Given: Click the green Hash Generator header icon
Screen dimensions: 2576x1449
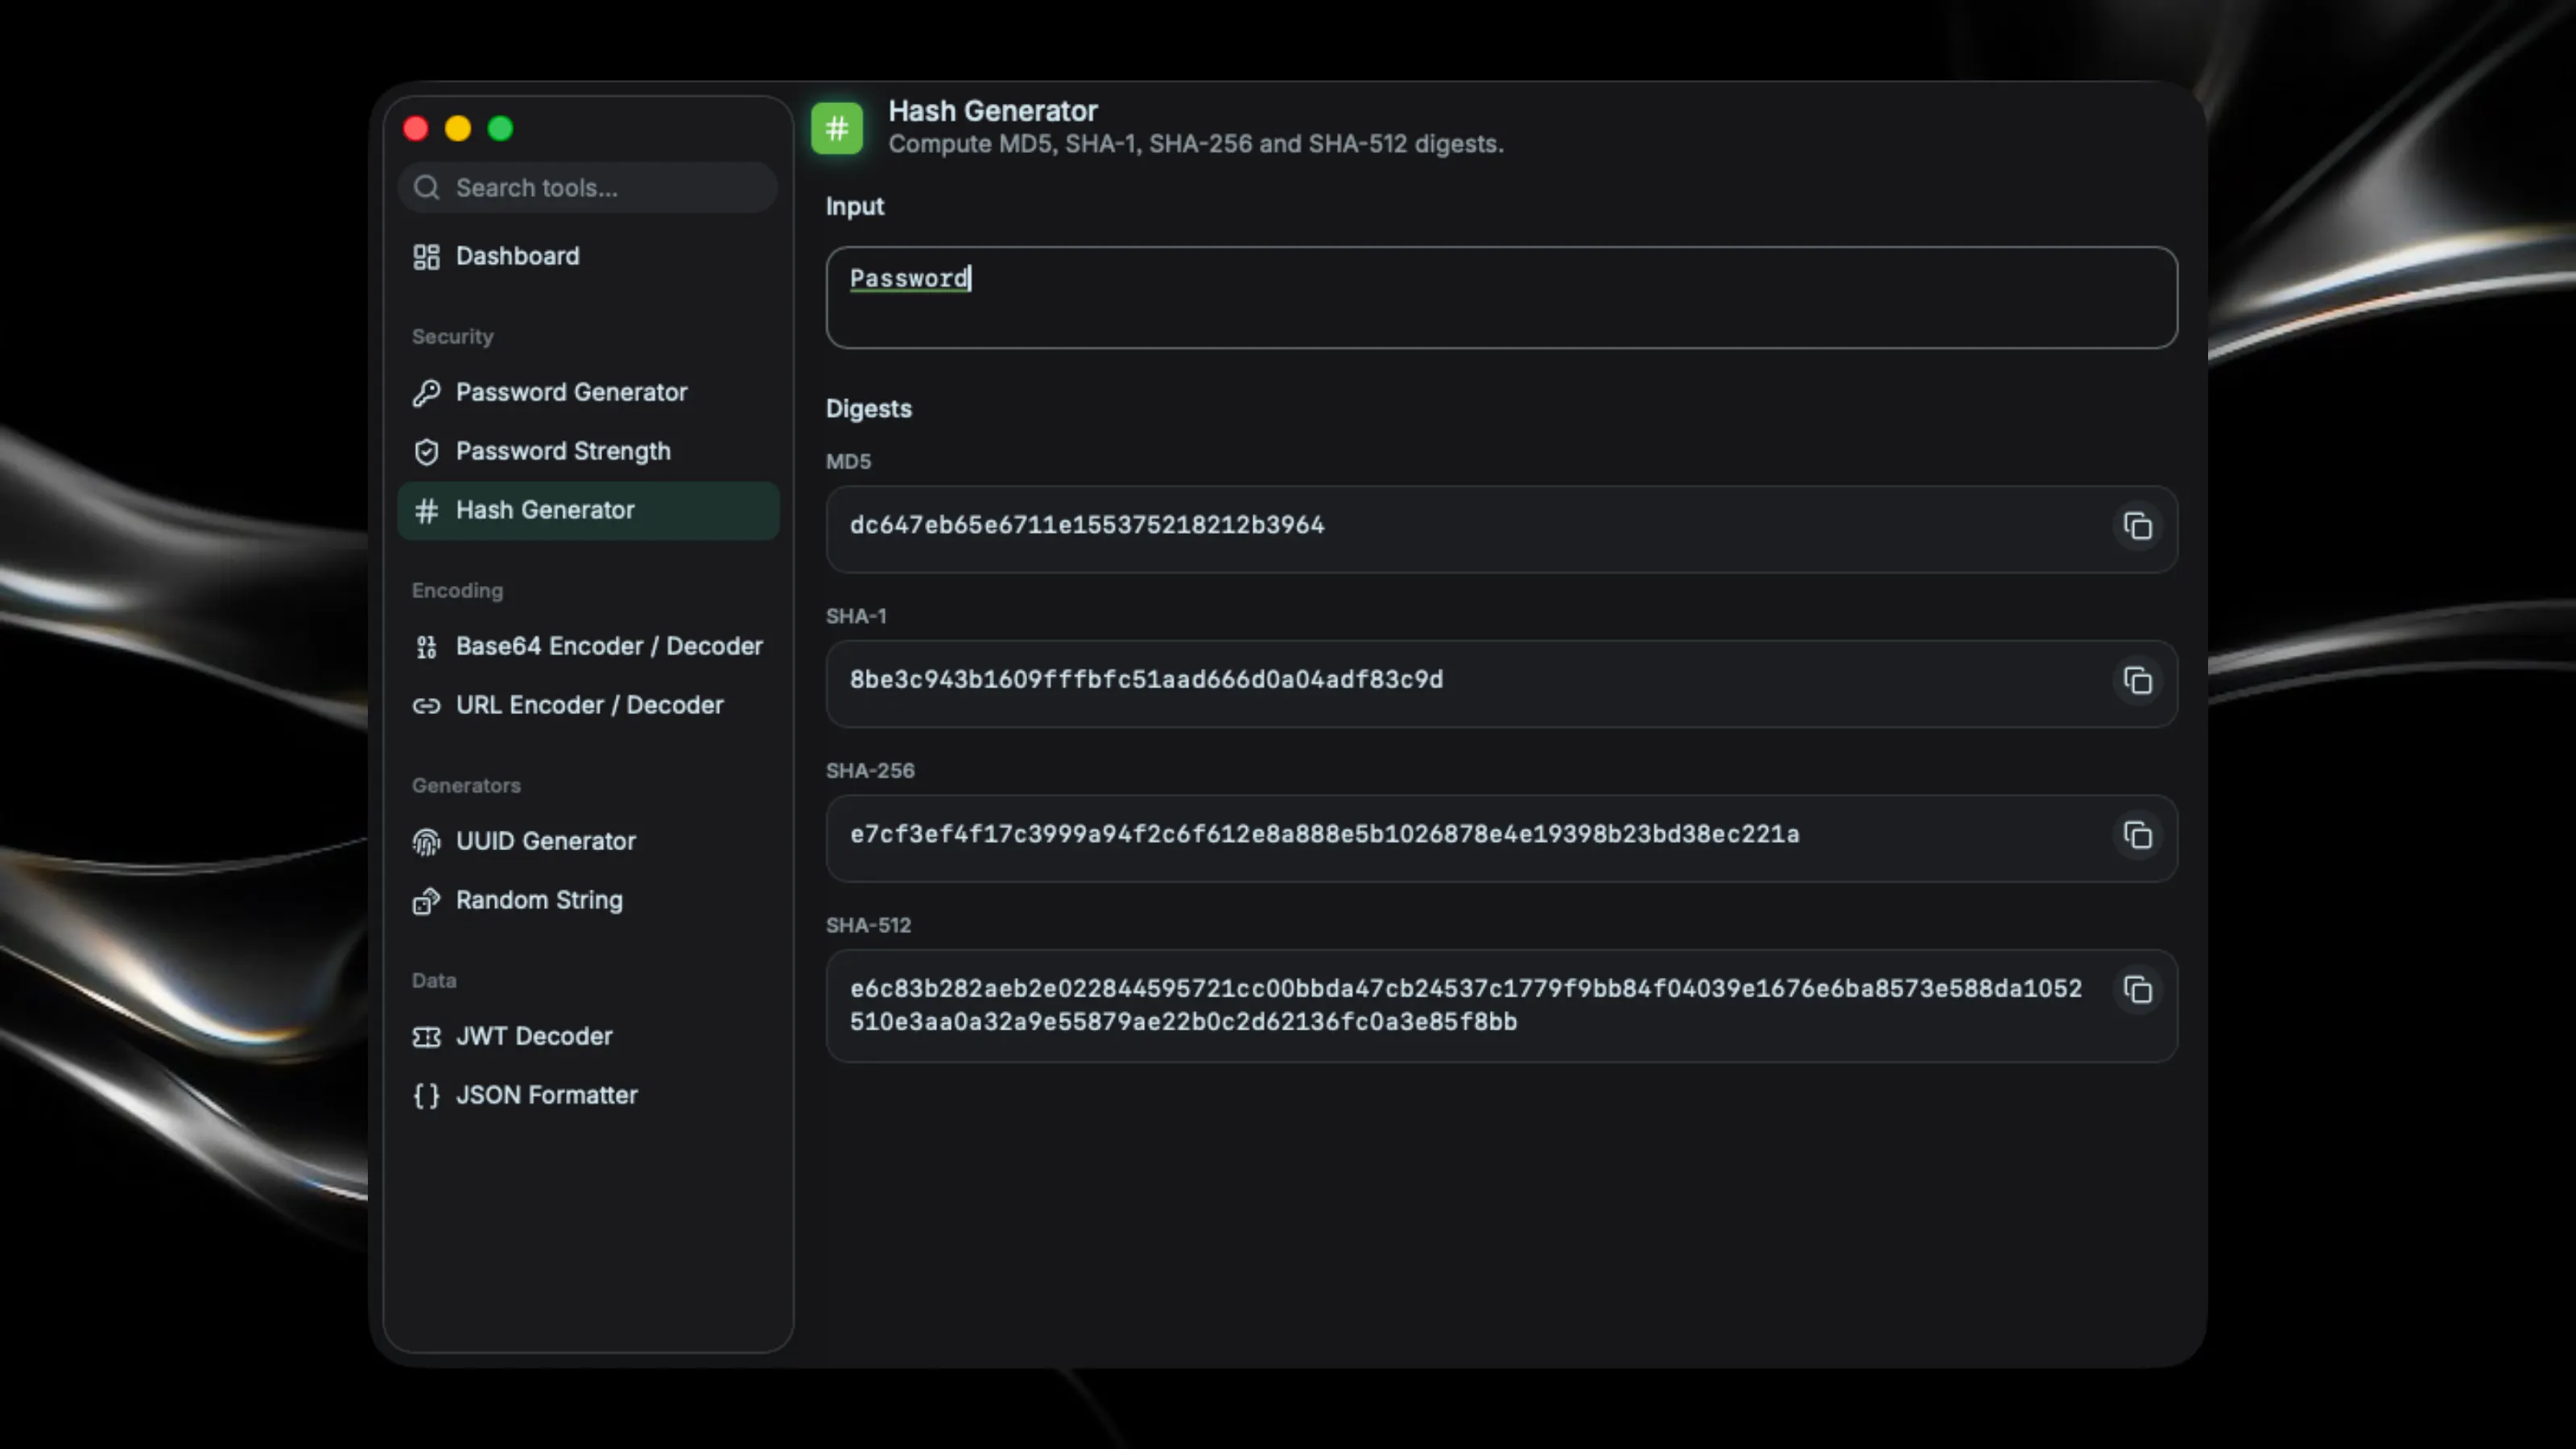Looking at the screenshot, I should [x=837, y=128].
